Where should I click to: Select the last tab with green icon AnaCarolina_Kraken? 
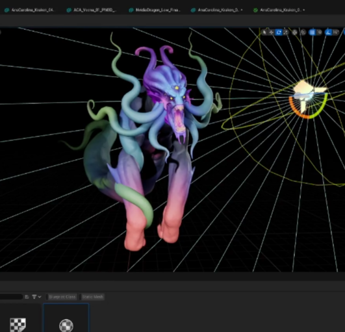[x=279, y=10]
